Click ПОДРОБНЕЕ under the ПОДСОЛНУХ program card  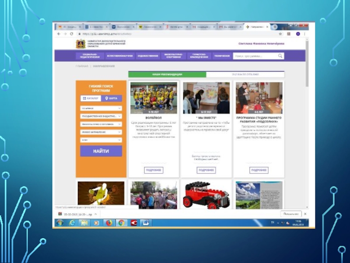pos(259,170)
